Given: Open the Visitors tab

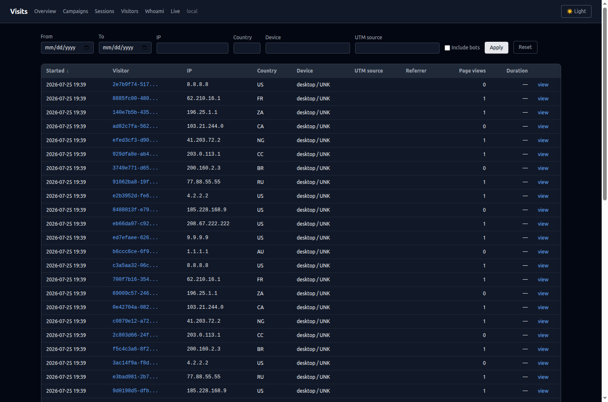Looking at the screenshot, I should pyautogui.click(x=130, y=11).
